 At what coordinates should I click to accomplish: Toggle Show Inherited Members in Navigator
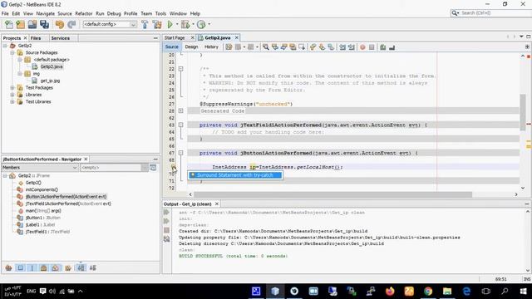(x=8, y=267)
